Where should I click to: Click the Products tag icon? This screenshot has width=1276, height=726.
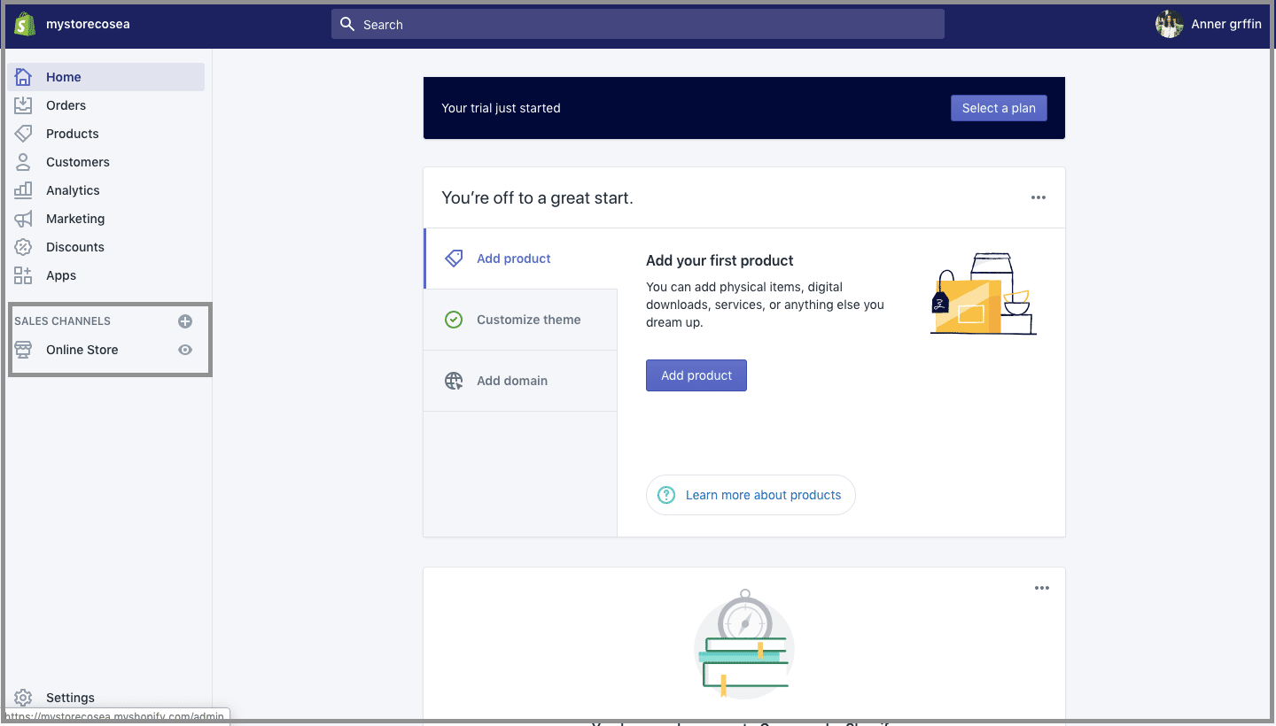point(23,134)
